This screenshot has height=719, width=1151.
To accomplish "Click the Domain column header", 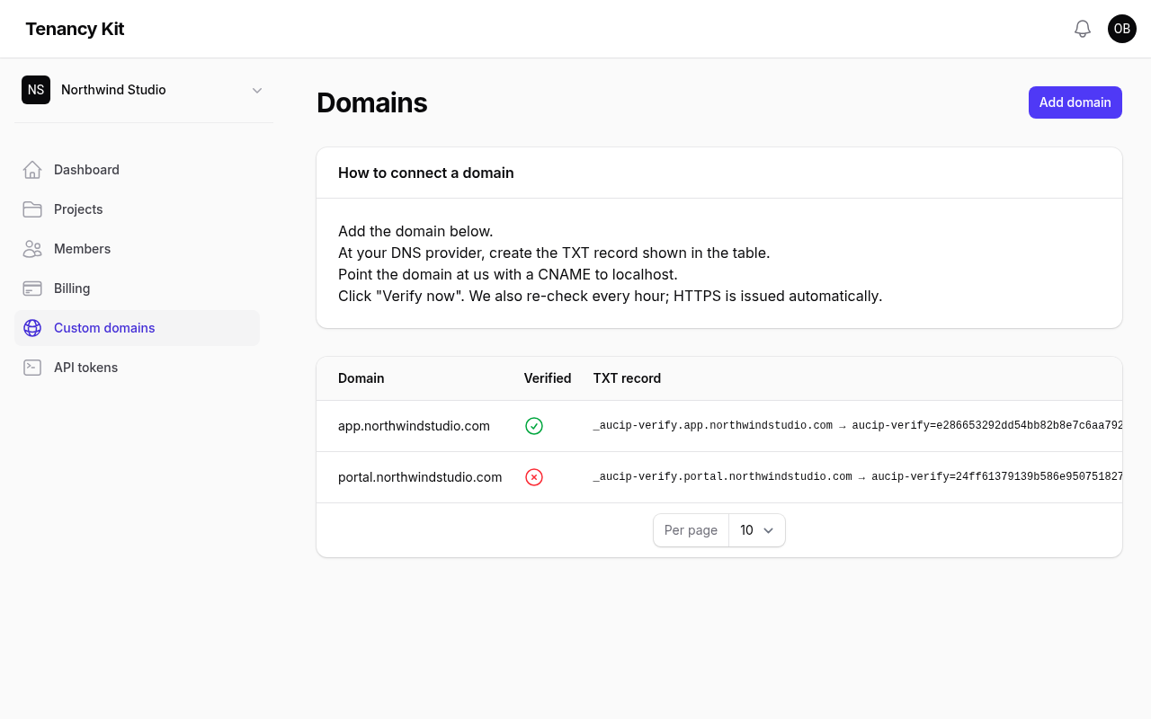I will click(x=361, y=378).
